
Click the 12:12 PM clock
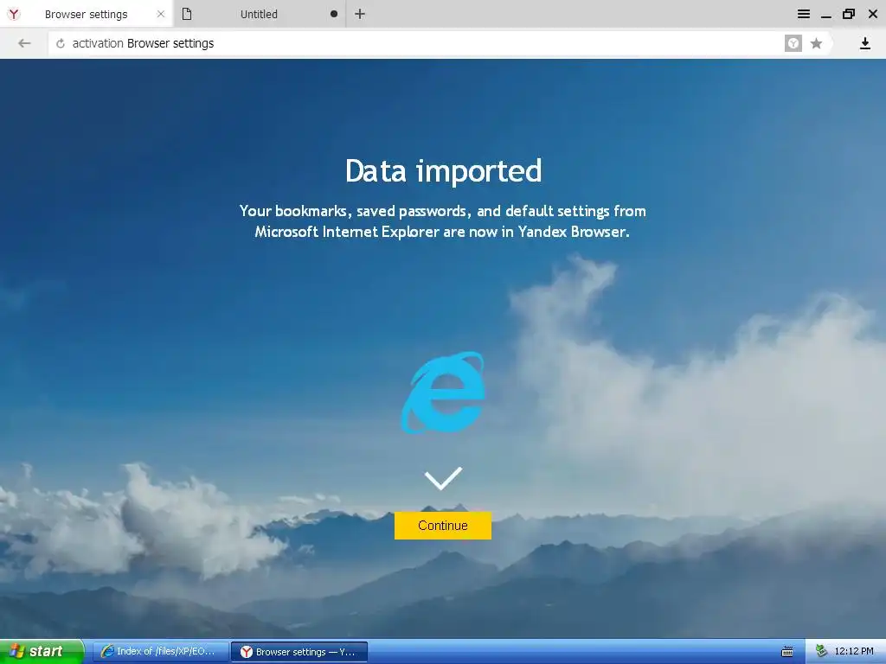point(854,652)
